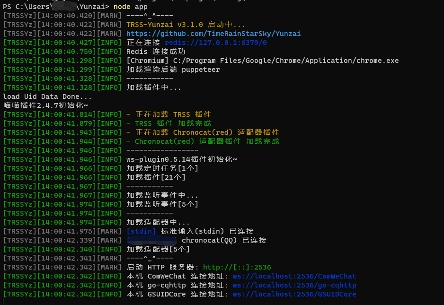The width and height of the screenshot is (444, 305).
Task: Select '- Chronocat(red) 适配器插件 加载完成' text
Action: pyautogui.click(x=203, y=141)
